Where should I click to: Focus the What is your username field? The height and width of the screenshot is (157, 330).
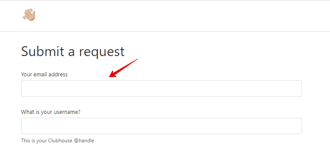point(162,126)
